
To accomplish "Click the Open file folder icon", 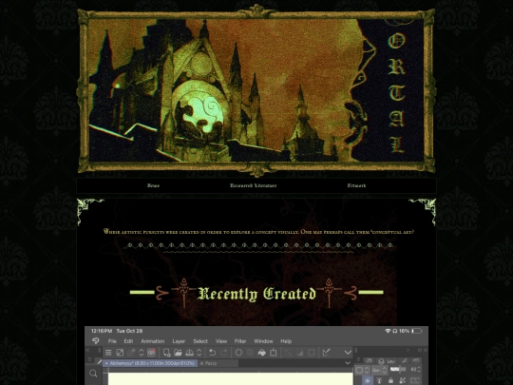I will 178,353.
